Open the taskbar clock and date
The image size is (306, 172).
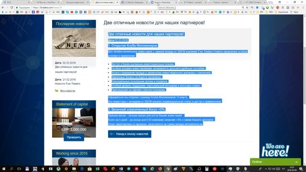pyautogui.click(x=292, y=169)
